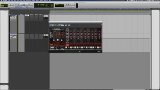Mute the BOOM TRACK
The height and width of the screenshot is (90, 160).
click(15, 16)
